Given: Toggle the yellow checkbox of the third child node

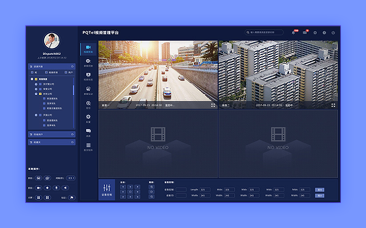Looking at the screenshot, I should [x=40, y=94].
